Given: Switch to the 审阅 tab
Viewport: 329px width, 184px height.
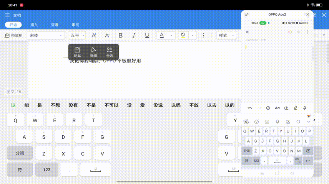Looking at the screenshot, I should pos(75,25).
